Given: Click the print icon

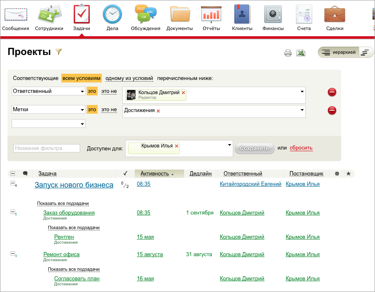Looking at the screenshot, I should (288, 53).
